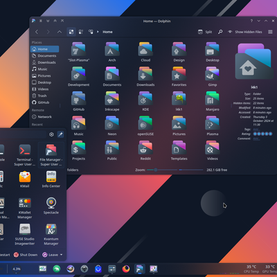Select the KDE folder icon
Image resolution: width=277 pixels, height=277 pixels.
pos(145,98)
